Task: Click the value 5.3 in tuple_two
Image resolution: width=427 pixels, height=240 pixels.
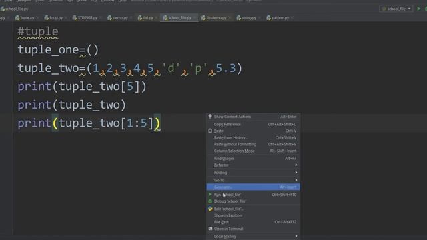Action: [x=226, y=68]
